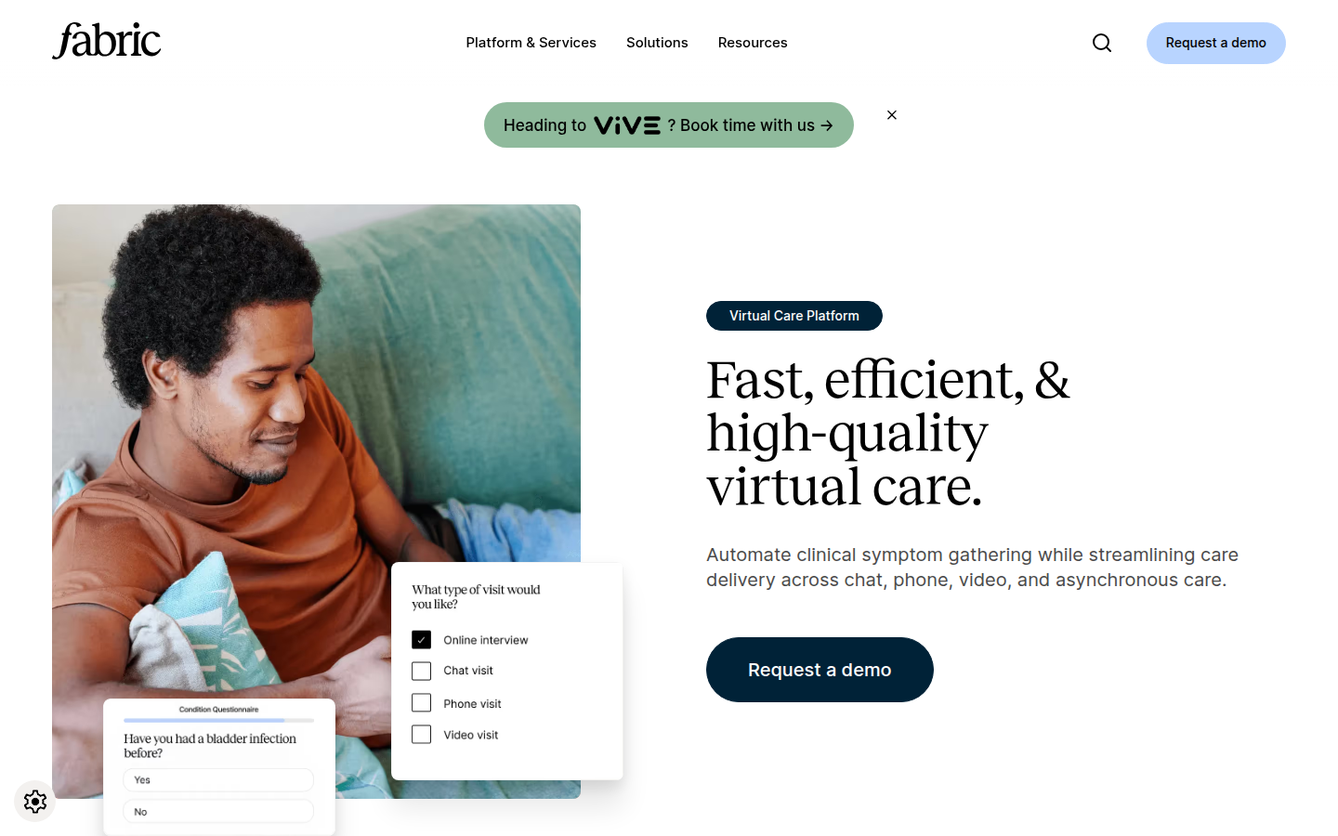Dismiss the ViVE banner with X
The width and height of the screenshot is (1338, 836).
point(892,115)
